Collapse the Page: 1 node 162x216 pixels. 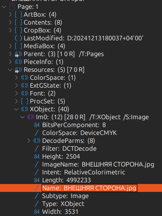[4, 7]
